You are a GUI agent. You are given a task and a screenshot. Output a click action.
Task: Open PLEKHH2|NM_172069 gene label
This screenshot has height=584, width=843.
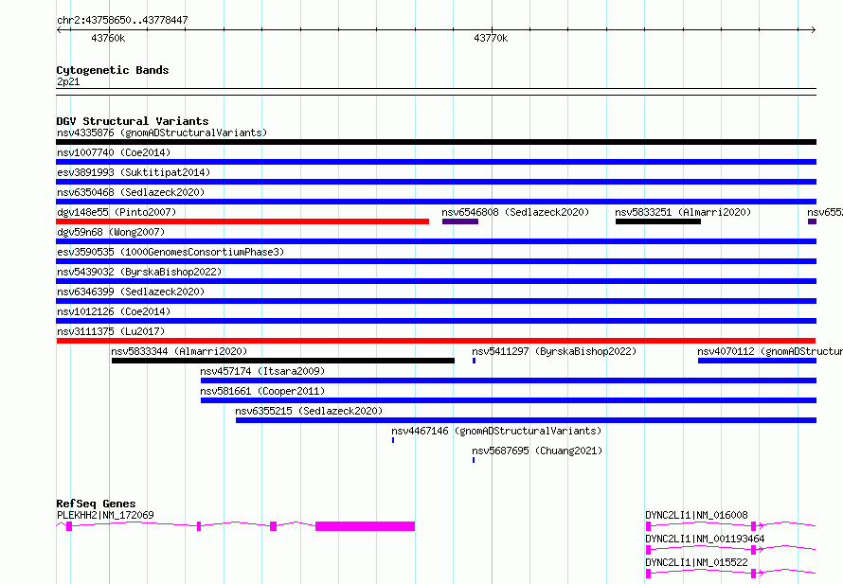coord(105,515)
